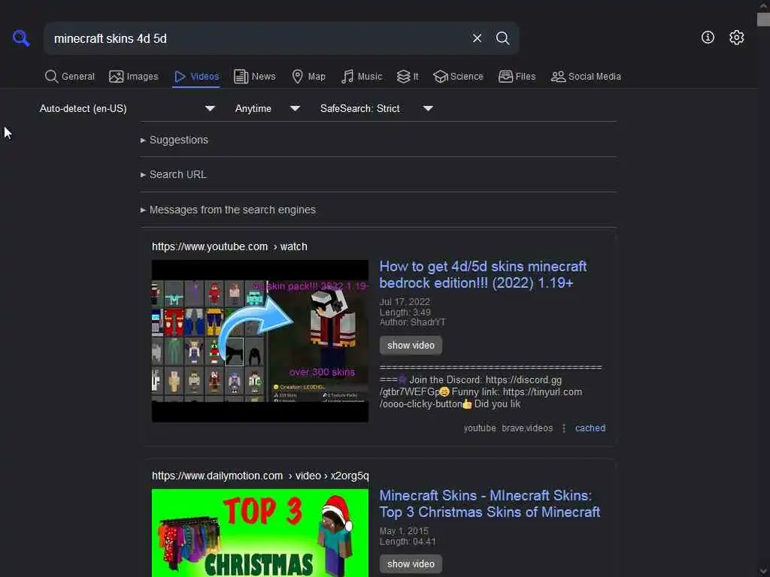Open 'How to get 4d/5d skins' title link
Image resolution: width=770 pixels, height=577 pixels.
tap(483, 275)
